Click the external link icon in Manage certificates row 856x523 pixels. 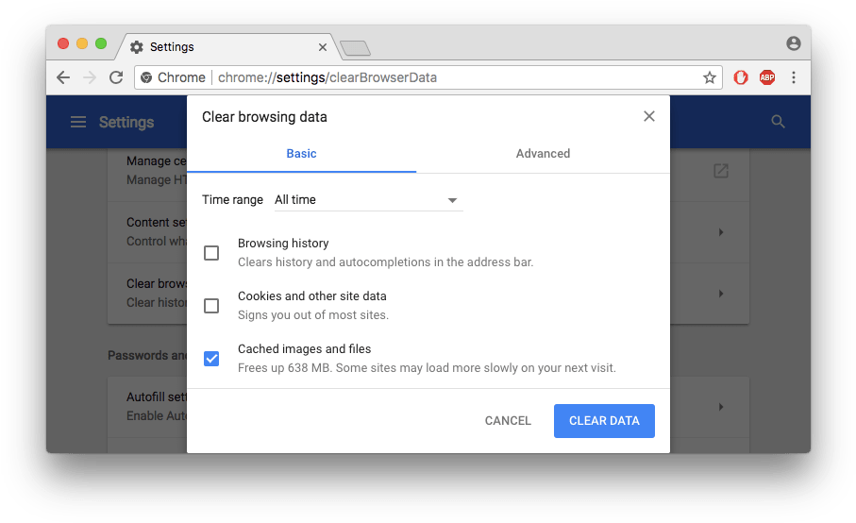coord(721,171)
